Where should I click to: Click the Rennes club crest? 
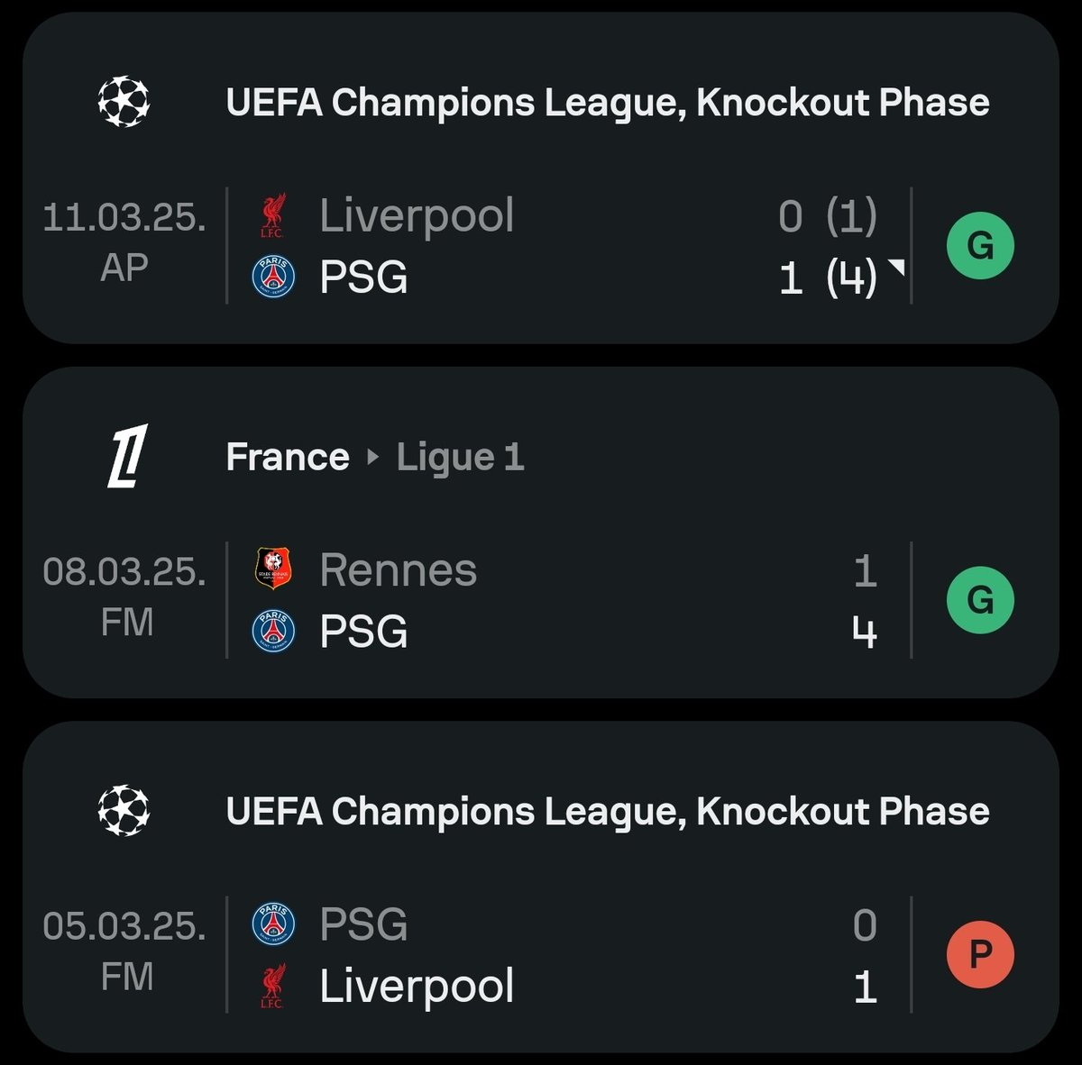(273, 569)
